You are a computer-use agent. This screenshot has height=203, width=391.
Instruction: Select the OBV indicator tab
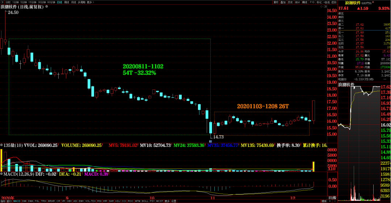pyautogui.click(x=69, y=201)
